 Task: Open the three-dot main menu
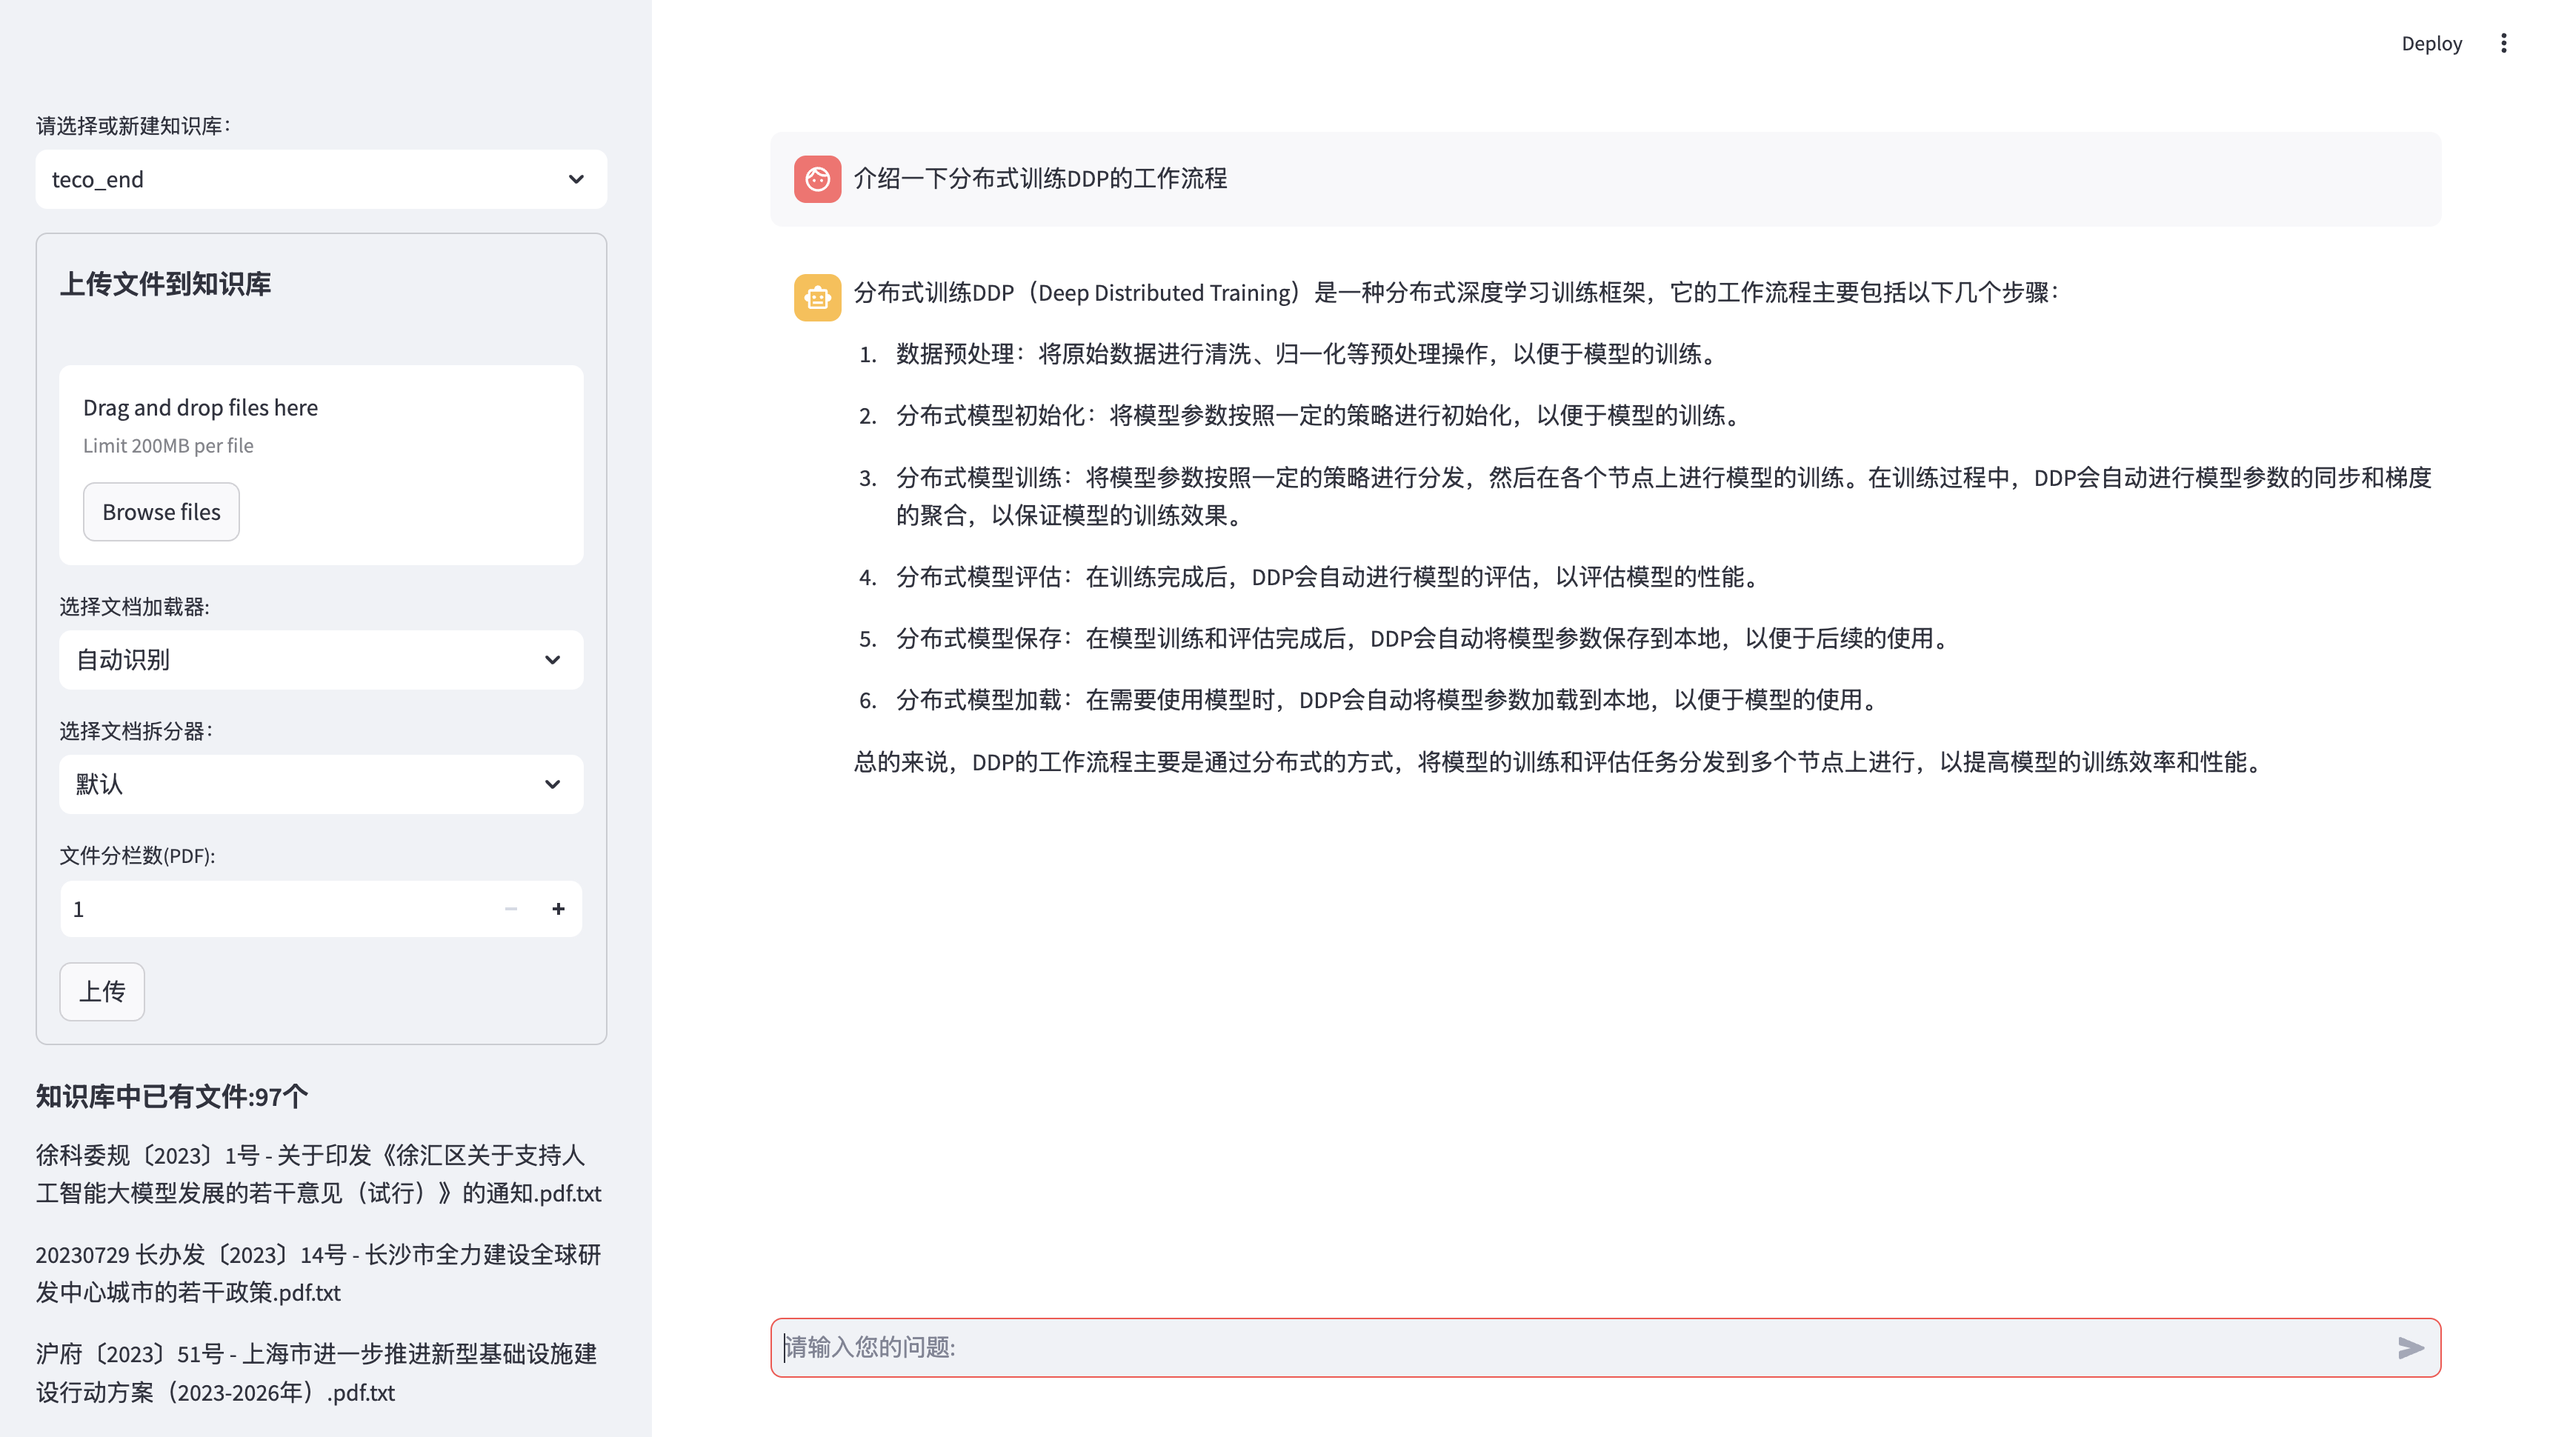(2503, 44)
